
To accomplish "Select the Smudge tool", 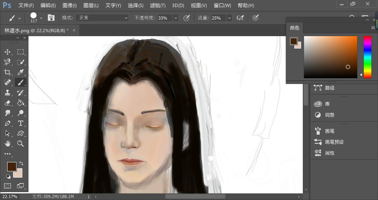I will click(x=8, y=113).
